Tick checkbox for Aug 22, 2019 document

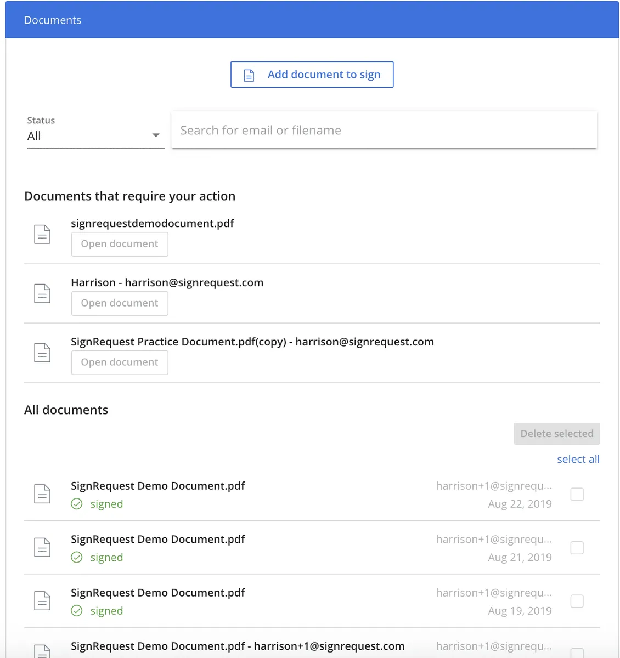(x=577, y=494)
